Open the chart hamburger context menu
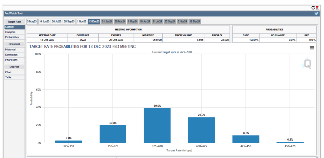The height and width of the screenshot is (158, 324). tap(312, 48)
